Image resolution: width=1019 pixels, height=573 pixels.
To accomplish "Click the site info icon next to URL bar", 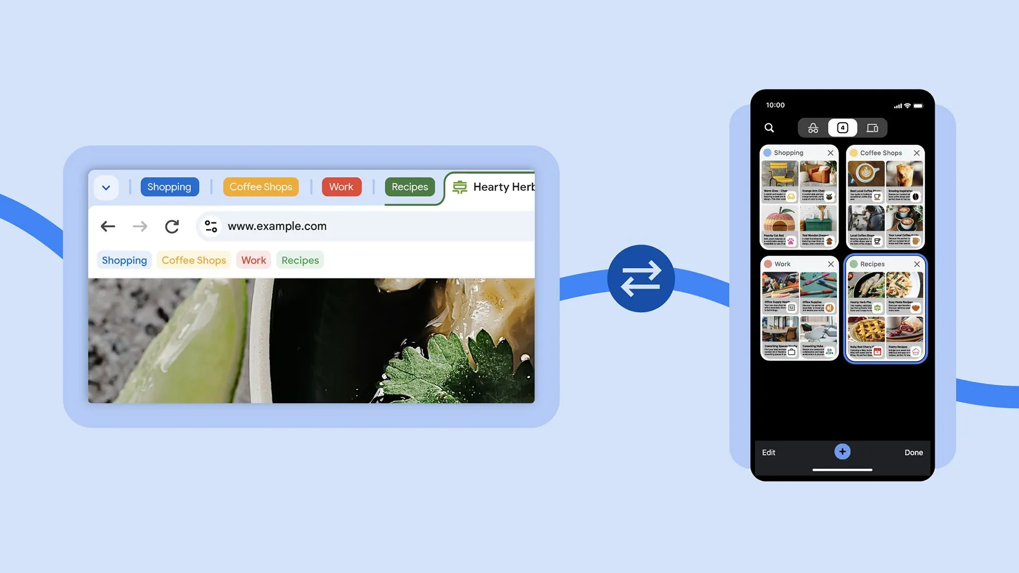I will (x=211, y=225).
